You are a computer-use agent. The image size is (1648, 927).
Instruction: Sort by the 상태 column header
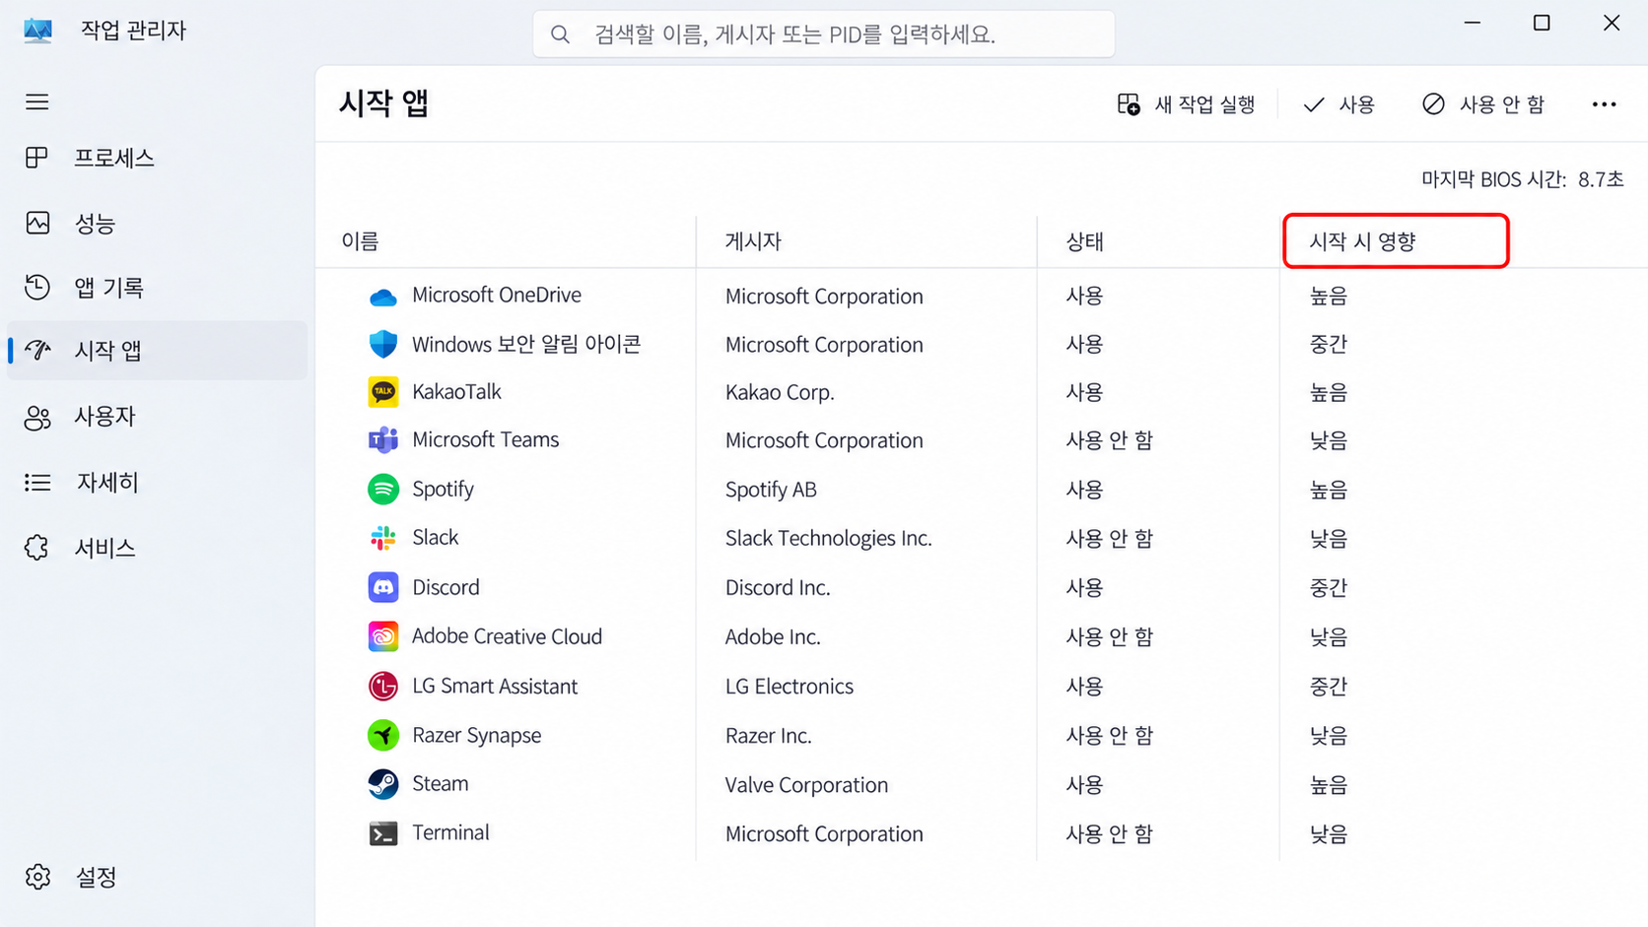tap(1084, 241)
